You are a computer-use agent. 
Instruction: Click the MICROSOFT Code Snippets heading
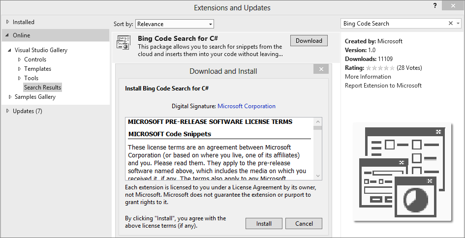click(x=170, y=134)
